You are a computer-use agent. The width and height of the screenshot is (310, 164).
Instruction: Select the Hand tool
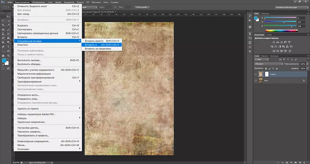click(x=3, y=55)
